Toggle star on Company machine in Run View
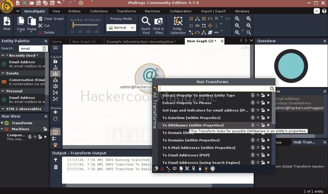This screenshot has width=328, height=194. (35, 137)
